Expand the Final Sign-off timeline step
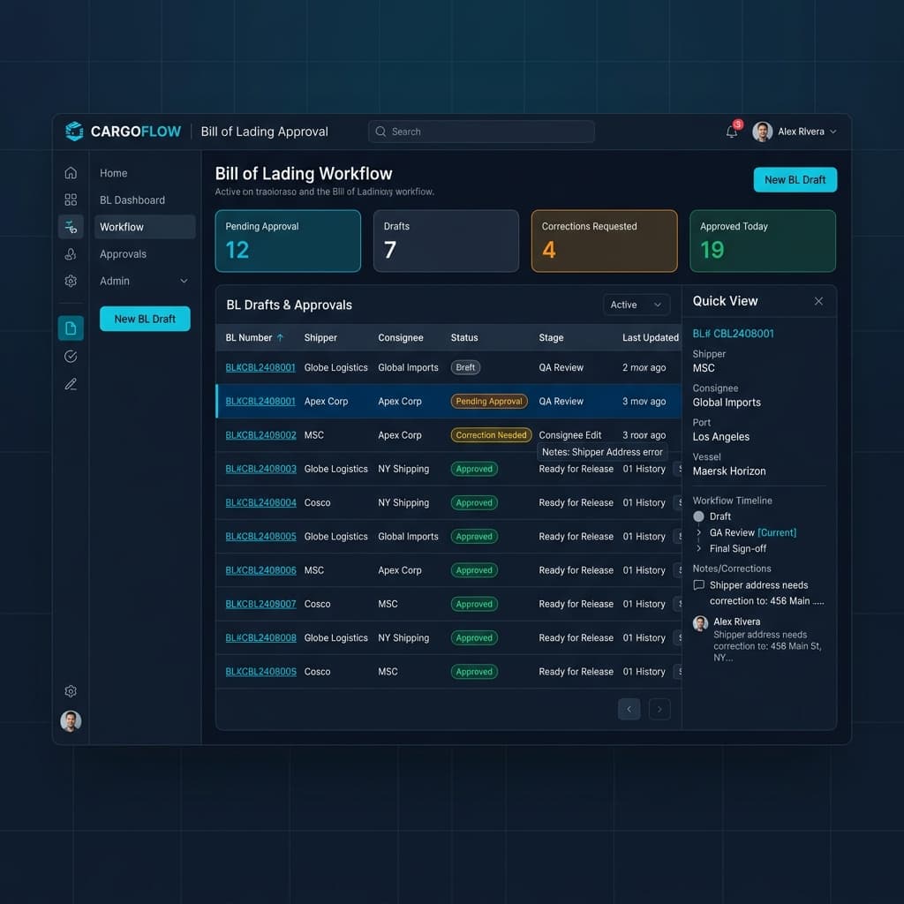 [699, 549]
